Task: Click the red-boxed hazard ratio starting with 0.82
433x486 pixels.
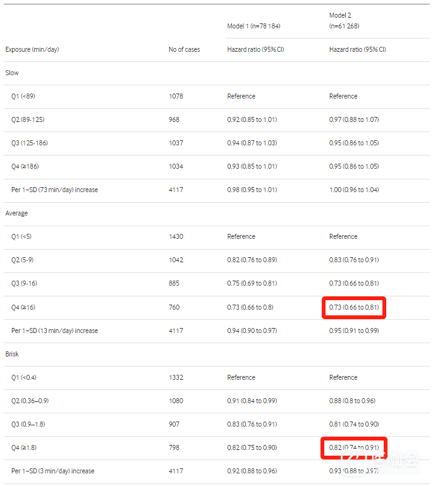Action: click(x=353, y=447)
